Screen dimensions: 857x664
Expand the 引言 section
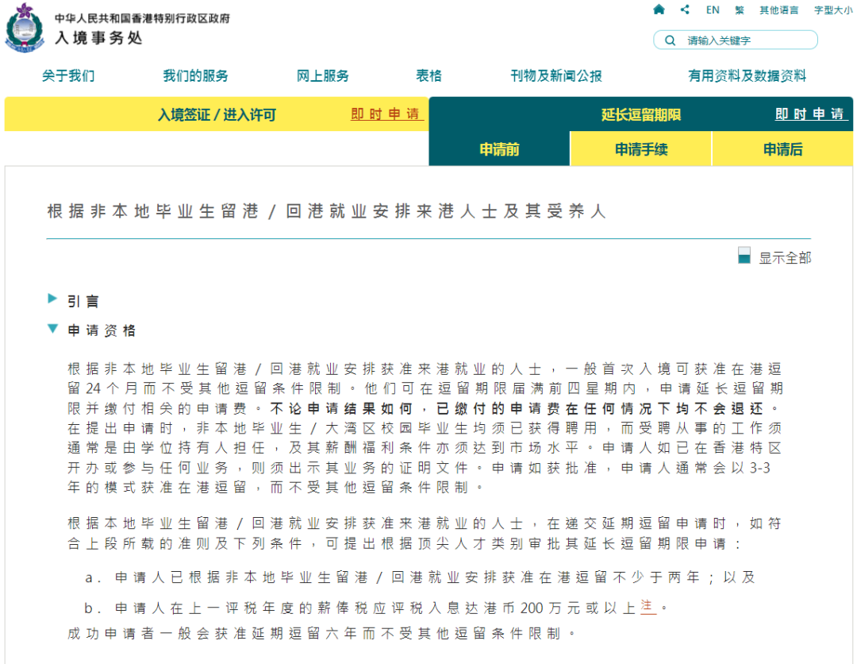[53, 299]
